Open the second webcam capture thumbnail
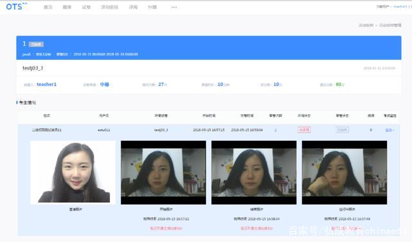 click(x=254, y=172)
